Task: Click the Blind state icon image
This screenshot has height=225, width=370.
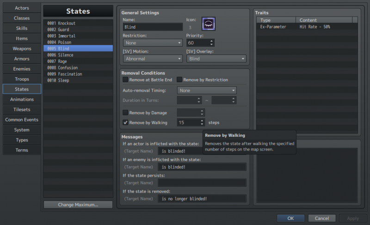Action: 209,24
